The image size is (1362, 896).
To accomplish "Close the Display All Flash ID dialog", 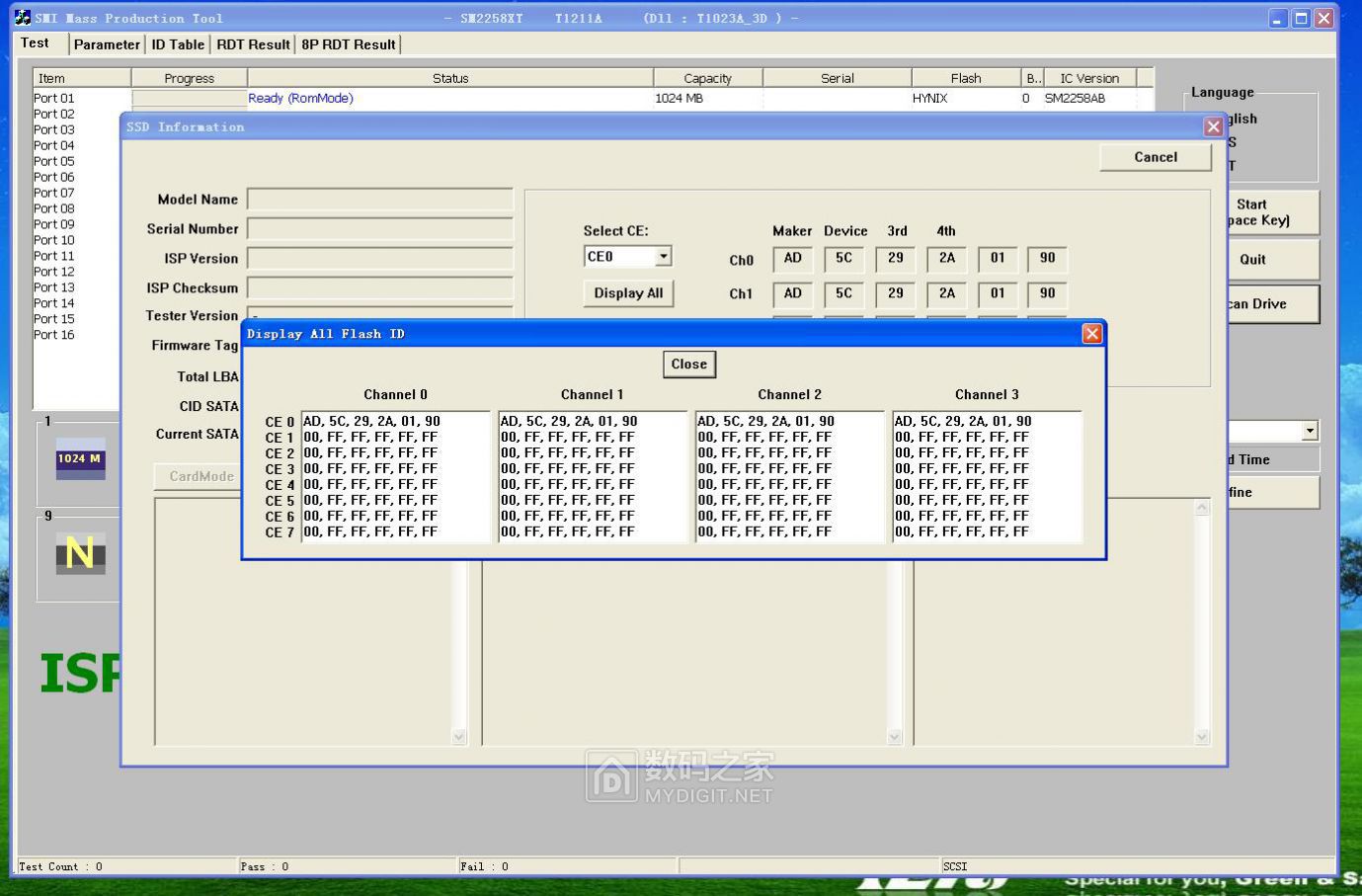I will 1091,334.
